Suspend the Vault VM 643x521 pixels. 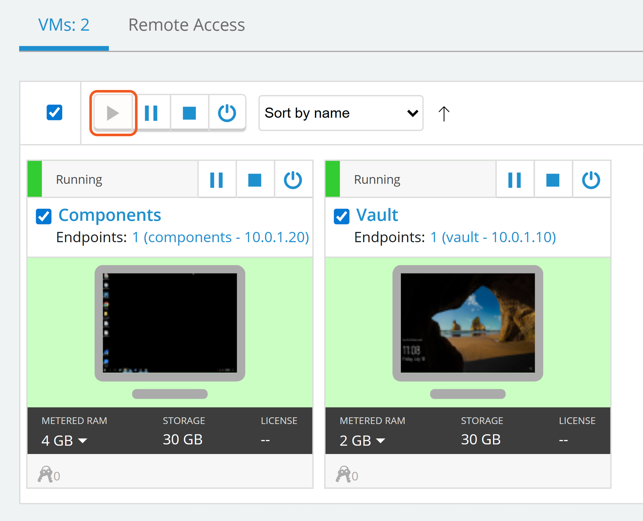click(x=514, y=180)
